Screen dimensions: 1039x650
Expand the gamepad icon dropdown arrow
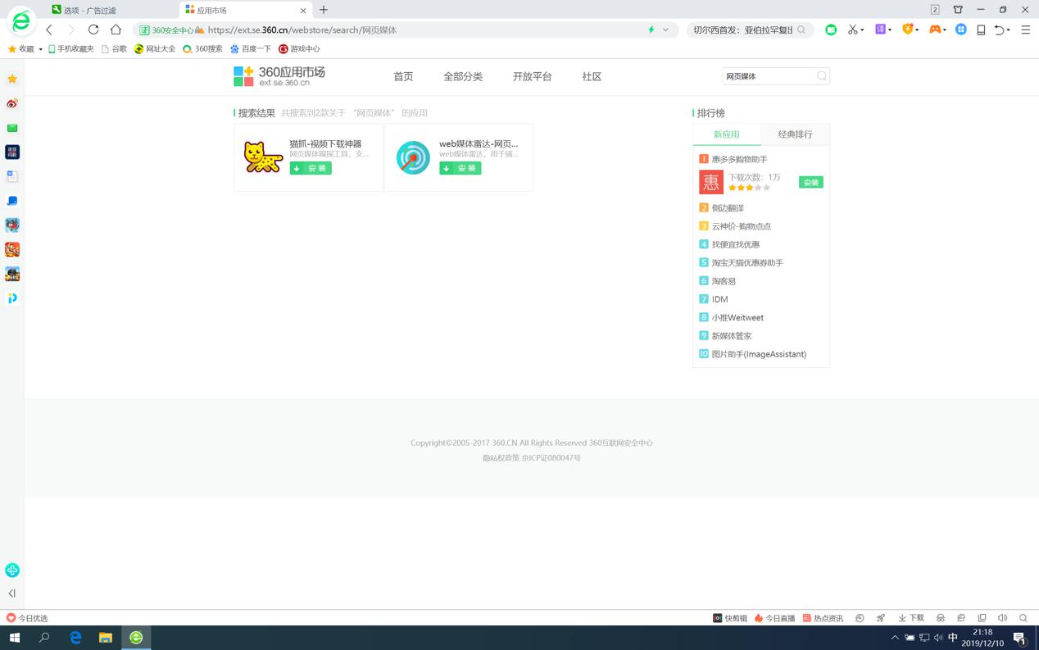coord(945,30)
